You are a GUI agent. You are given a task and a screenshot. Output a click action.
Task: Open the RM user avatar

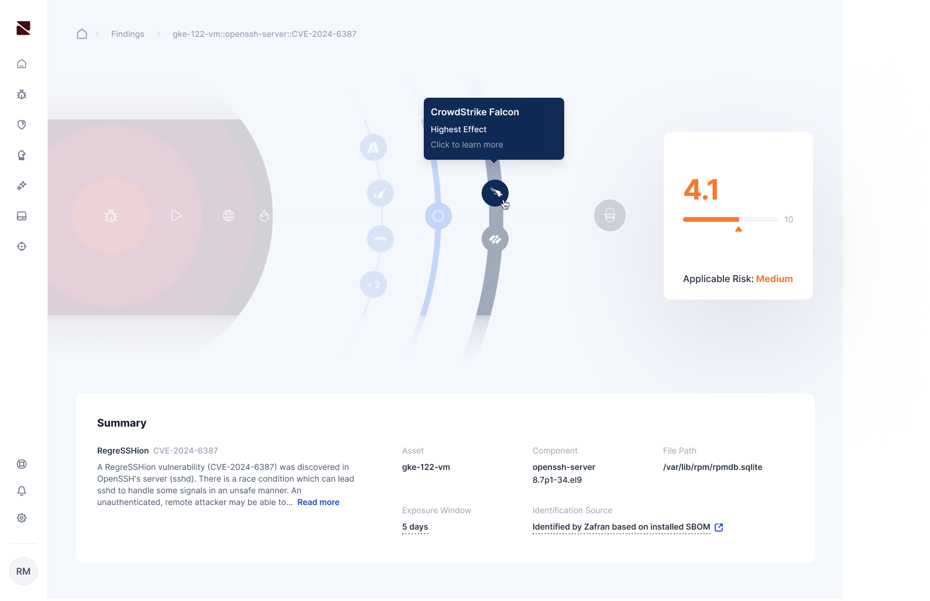click(x=23, y=571)
